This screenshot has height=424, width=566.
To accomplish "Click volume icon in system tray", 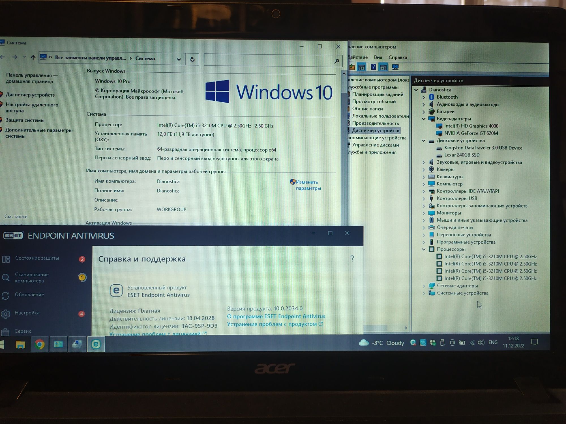I will 481,343.
